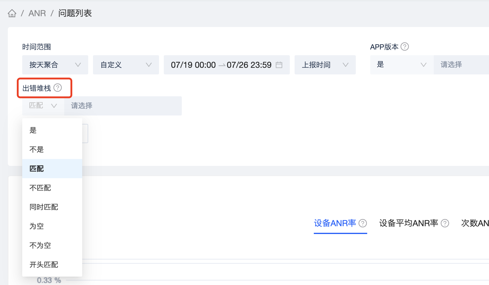The width and height of the screenshot is (489, 285).
Task: Open the APP版本 operator dropdown 是
Action: tap(402, 65)
